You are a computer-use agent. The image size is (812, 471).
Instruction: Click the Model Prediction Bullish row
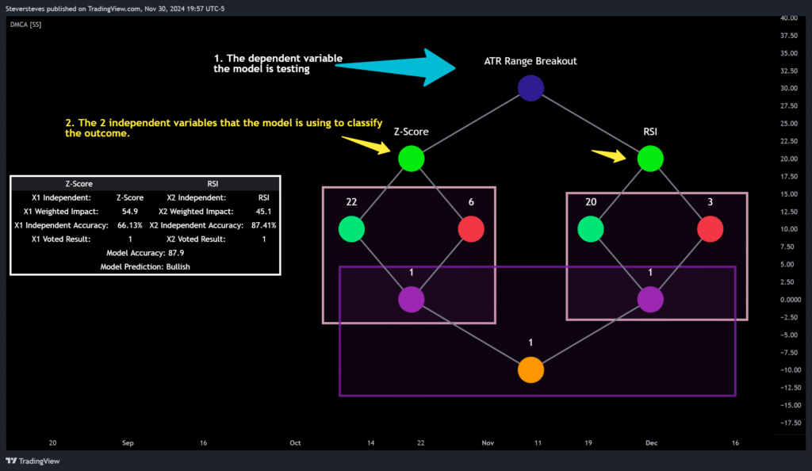click(145, 266)
